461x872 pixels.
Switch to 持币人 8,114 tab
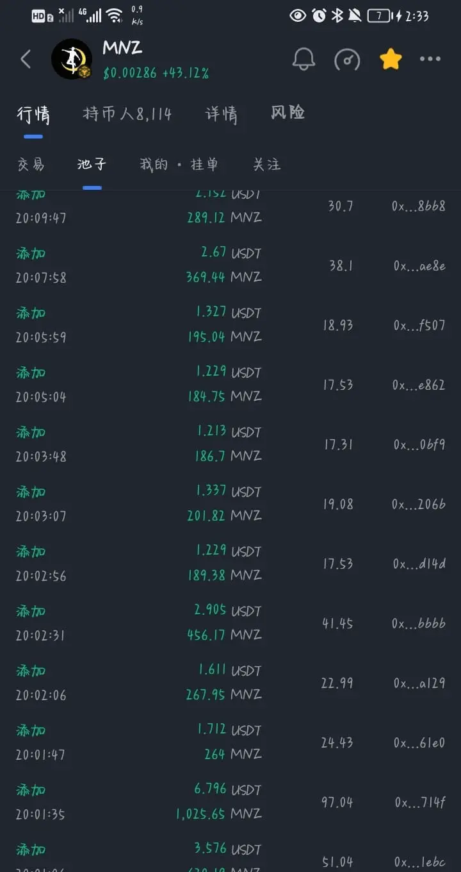pos(127,114)
